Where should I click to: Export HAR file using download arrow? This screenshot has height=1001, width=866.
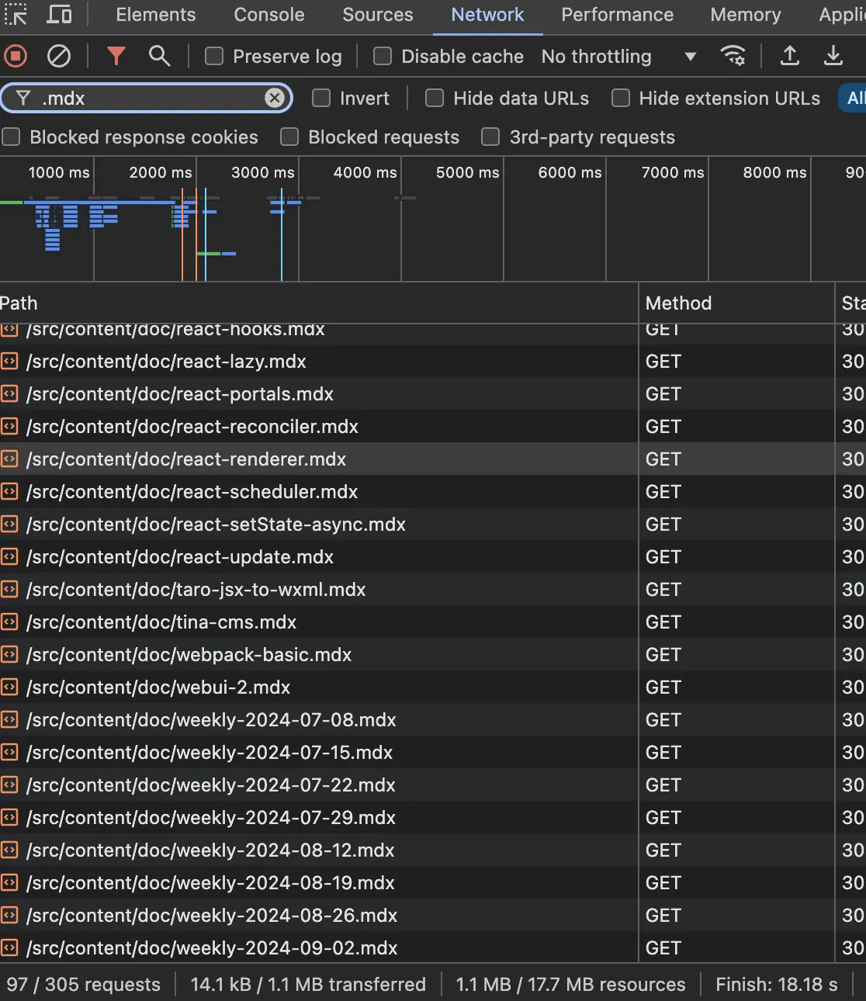tap(833, 56)
